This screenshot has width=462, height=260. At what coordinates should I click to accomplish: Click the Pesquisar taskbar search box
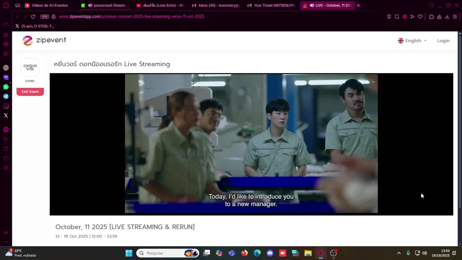(x=168, y=253)
